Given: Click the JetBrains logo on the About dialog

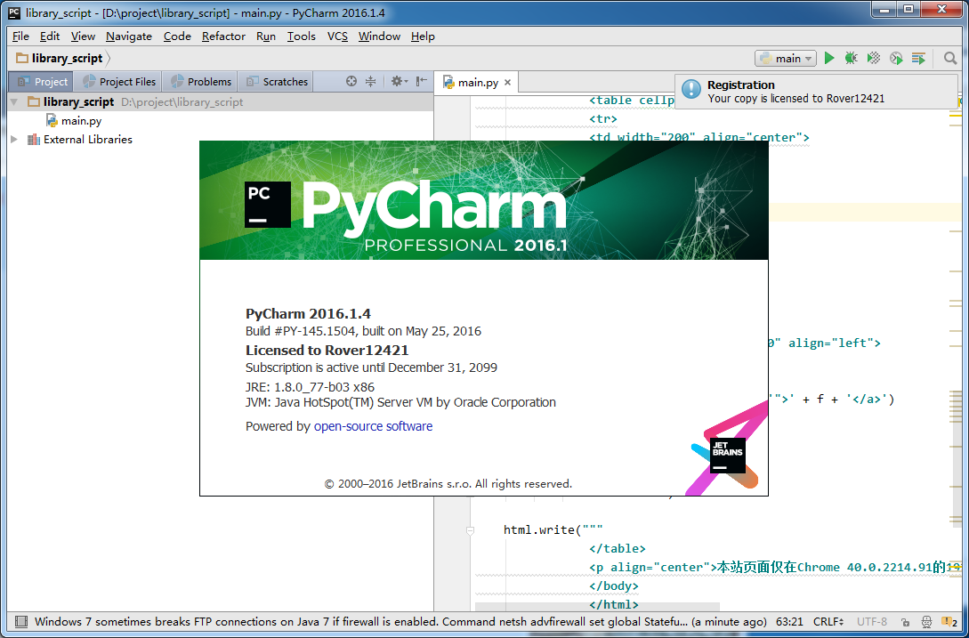Looking at the screenshot, I should coord(727,455).
